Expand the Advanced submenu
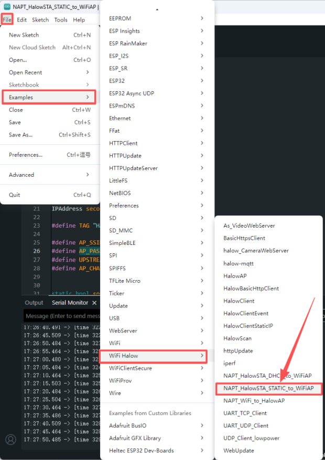This screenshot has height=460, width=325. click(x=50, y=175)
